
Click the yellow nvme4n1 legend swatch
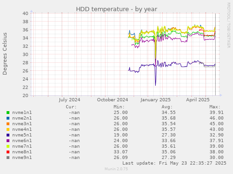[x=8, y=129]
